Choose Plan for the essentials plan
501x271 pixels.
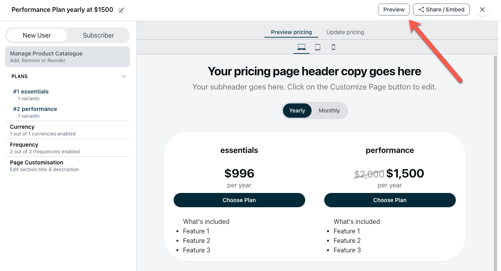point(239,200)
